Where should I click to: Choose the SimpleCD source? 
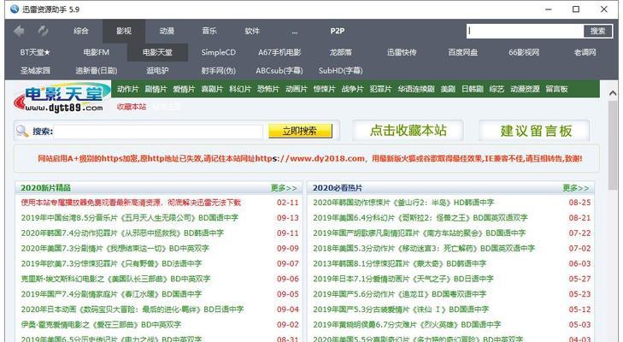coord(219,52)
